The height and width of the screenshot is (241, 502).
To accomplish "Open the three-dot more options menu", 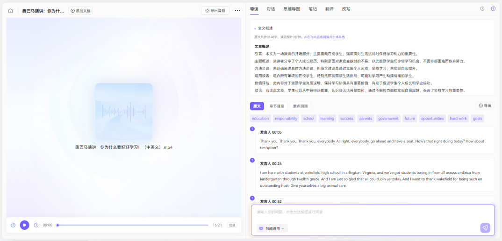I will click(237, 11).
